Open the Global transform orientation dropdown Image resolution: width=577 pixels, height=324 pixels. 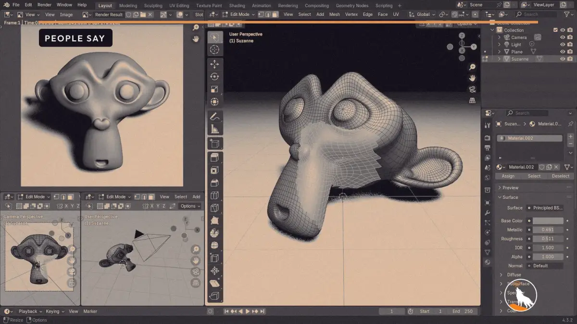(423, 14)
